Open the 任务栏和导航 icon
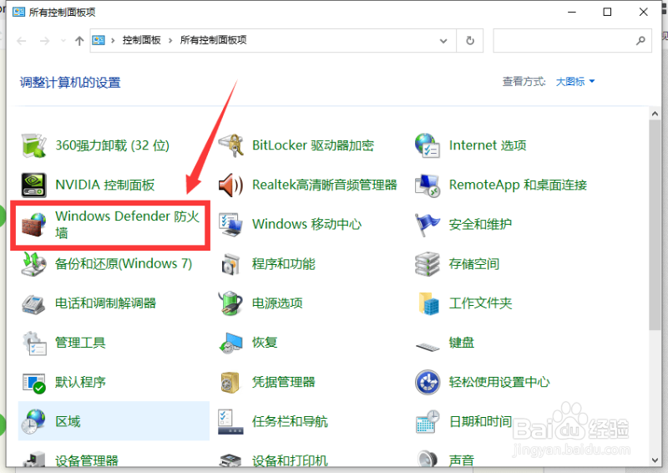The width and height of the screenshot is (668, 473). (230, 421)
